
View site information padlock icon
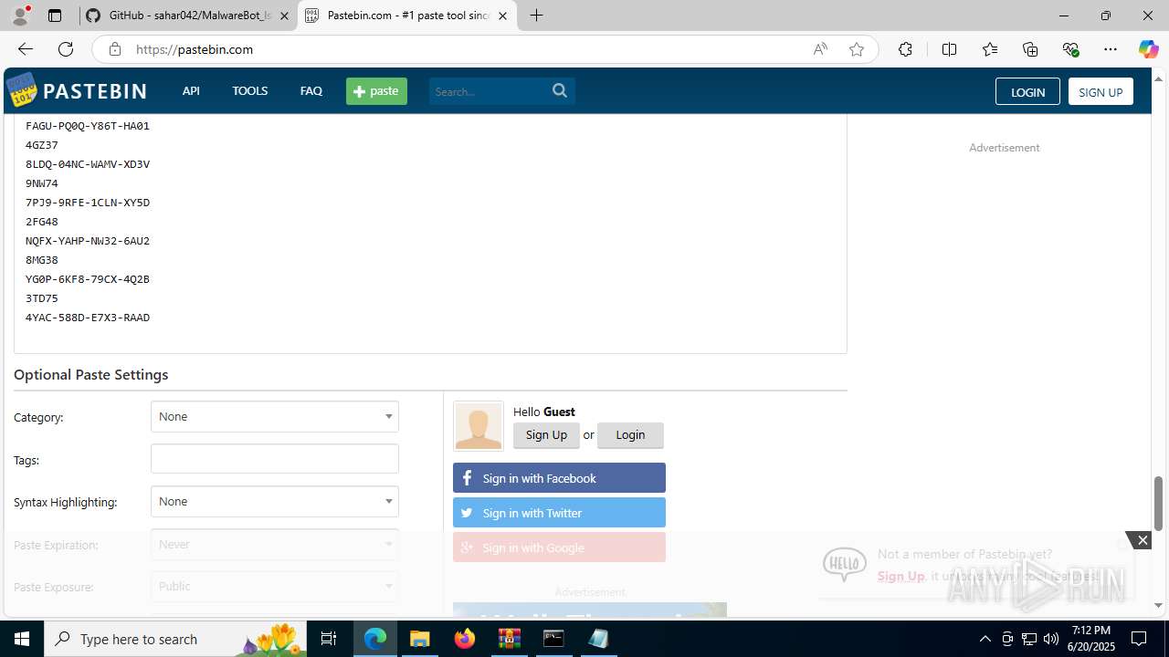[115, 49]
